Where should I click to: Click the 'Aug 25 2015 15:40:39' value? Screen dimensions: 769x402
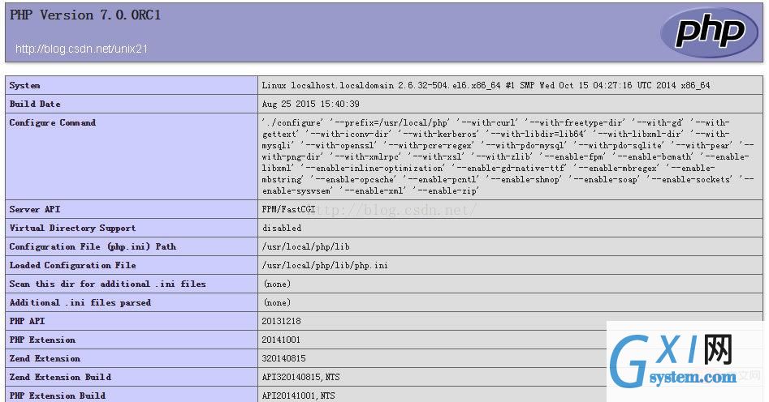(x=310, y=104)
